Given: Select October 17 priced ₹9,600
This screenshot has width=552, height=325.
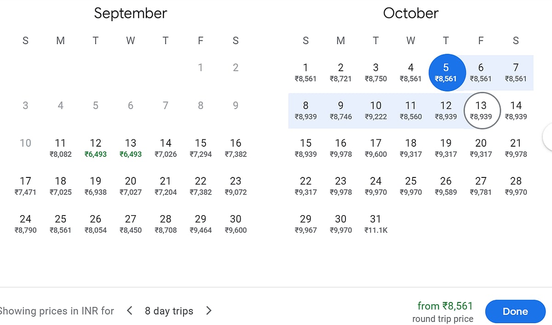Looking at the screenshot, I should [376, 148].
